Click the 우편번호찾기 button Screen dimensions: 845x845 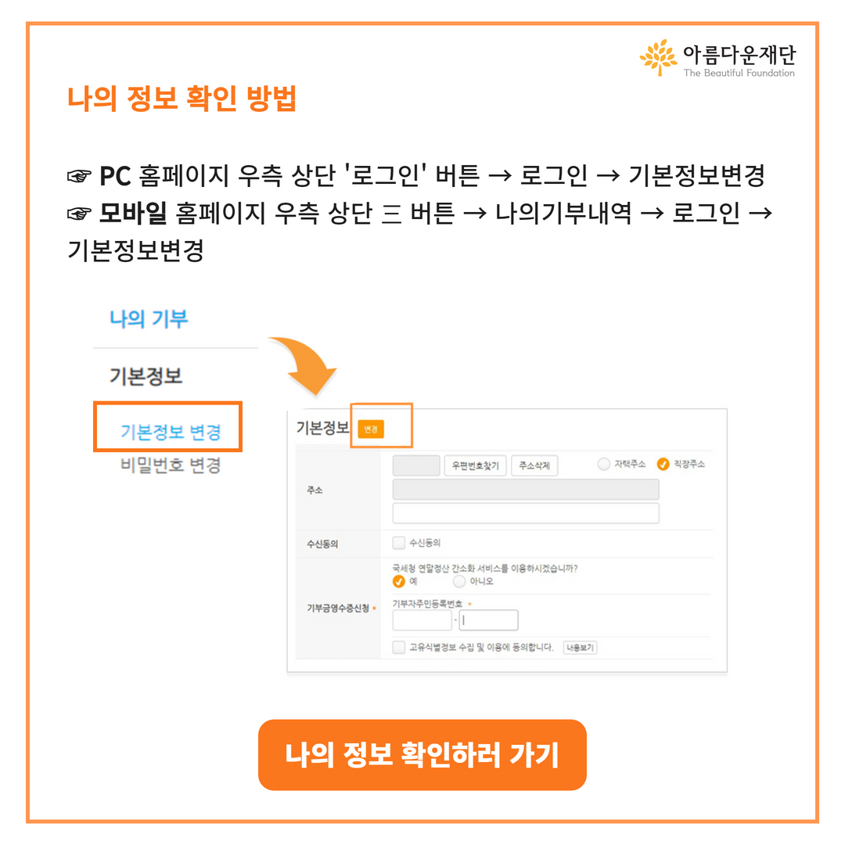pyautogui.click(x=476, y=466)
